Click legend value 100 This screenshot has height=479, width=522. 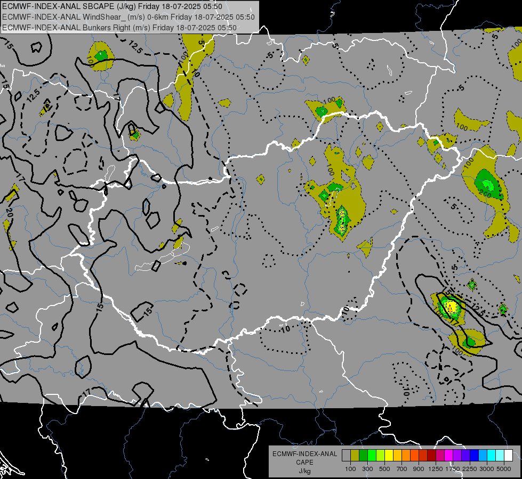pyautogui.click(x=350, y=469)
